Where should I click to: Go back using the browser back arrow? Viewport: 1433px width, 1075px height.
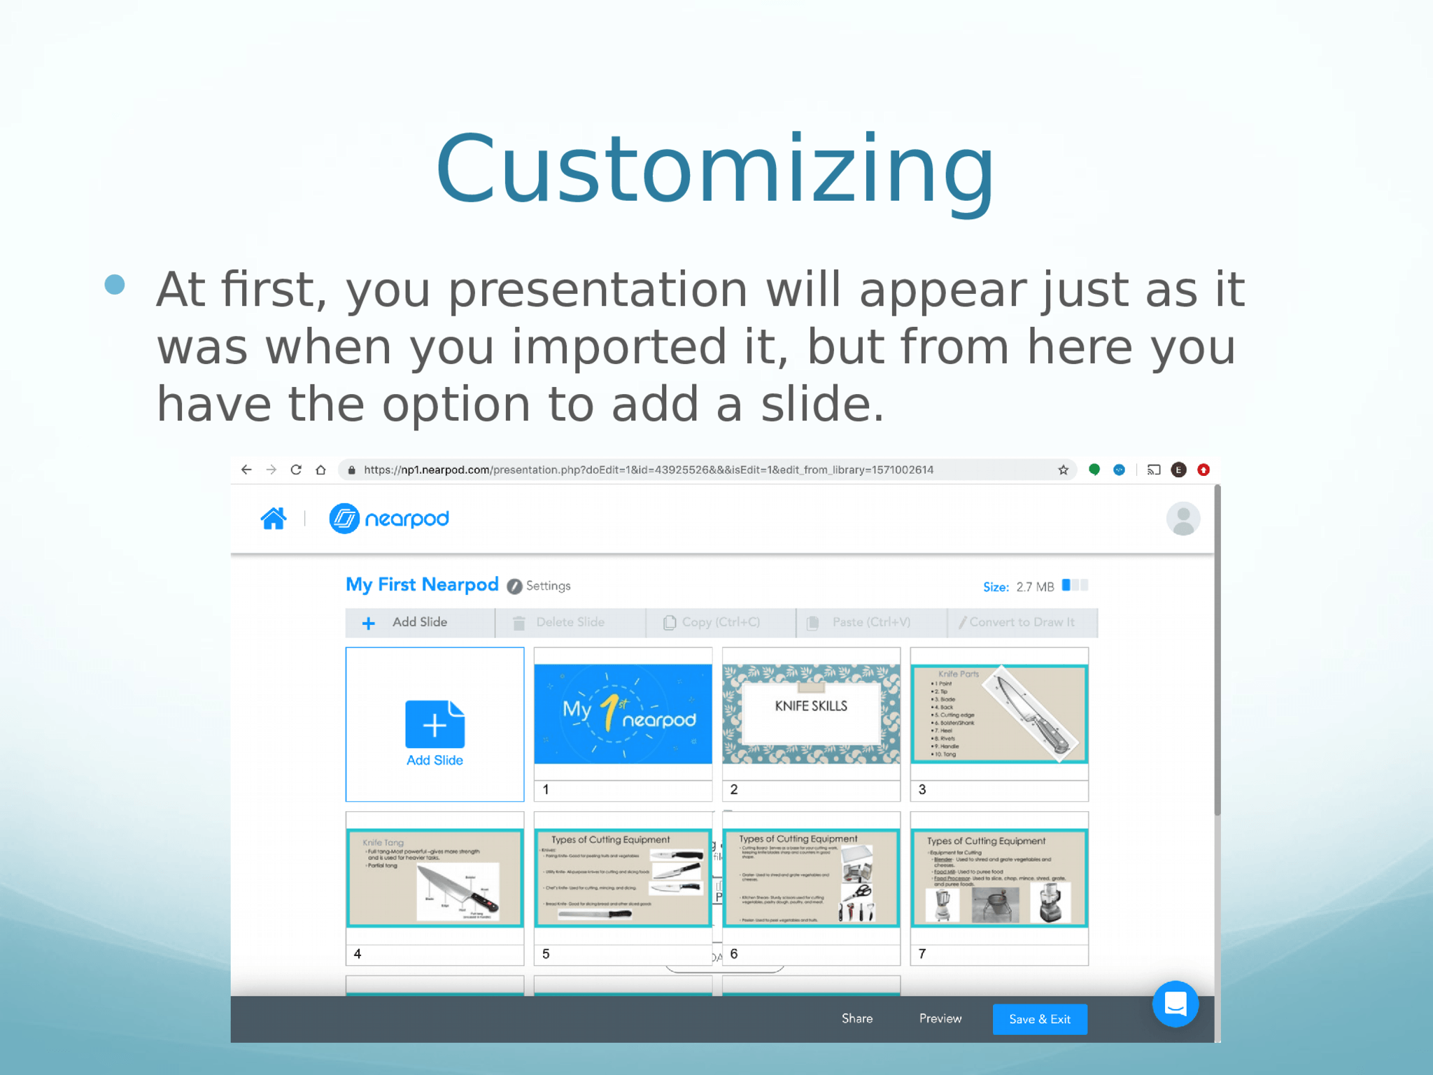[x=246, y=470]
